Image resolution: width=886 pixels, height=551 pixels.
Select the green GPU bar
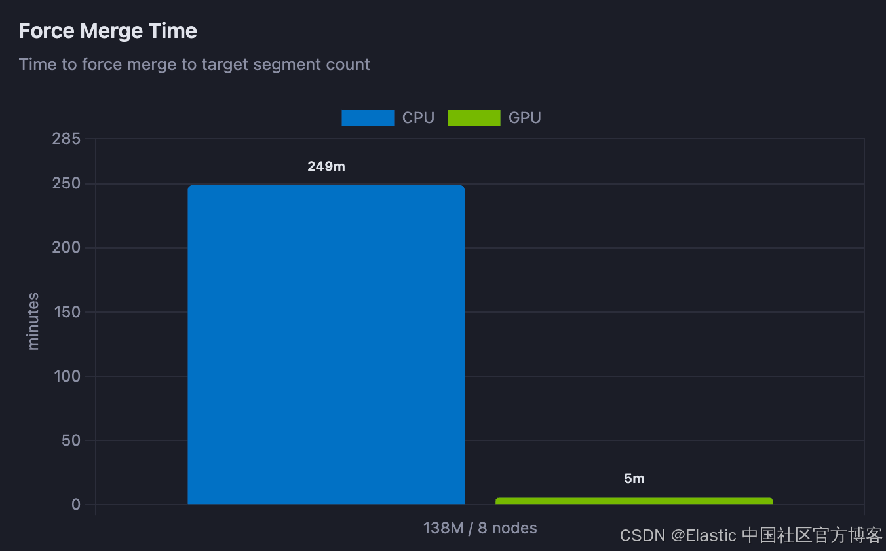coord(634,501)
